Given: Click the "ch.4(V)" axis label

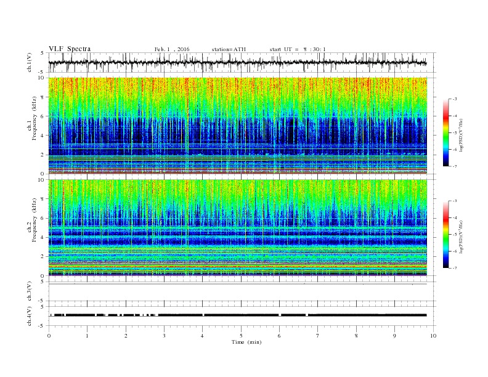Looking at the screenshot, I should [30, 316].
